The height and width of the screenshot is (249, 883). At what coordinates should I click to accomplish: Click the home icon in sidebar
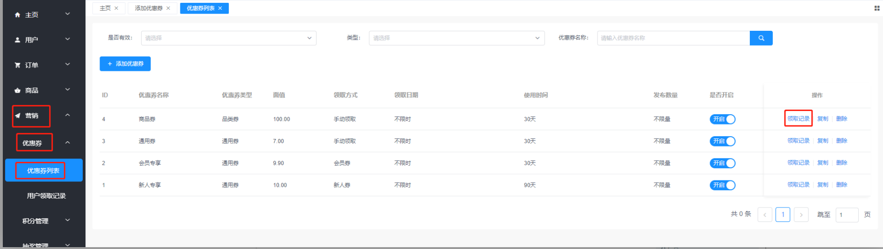point(18,15)
